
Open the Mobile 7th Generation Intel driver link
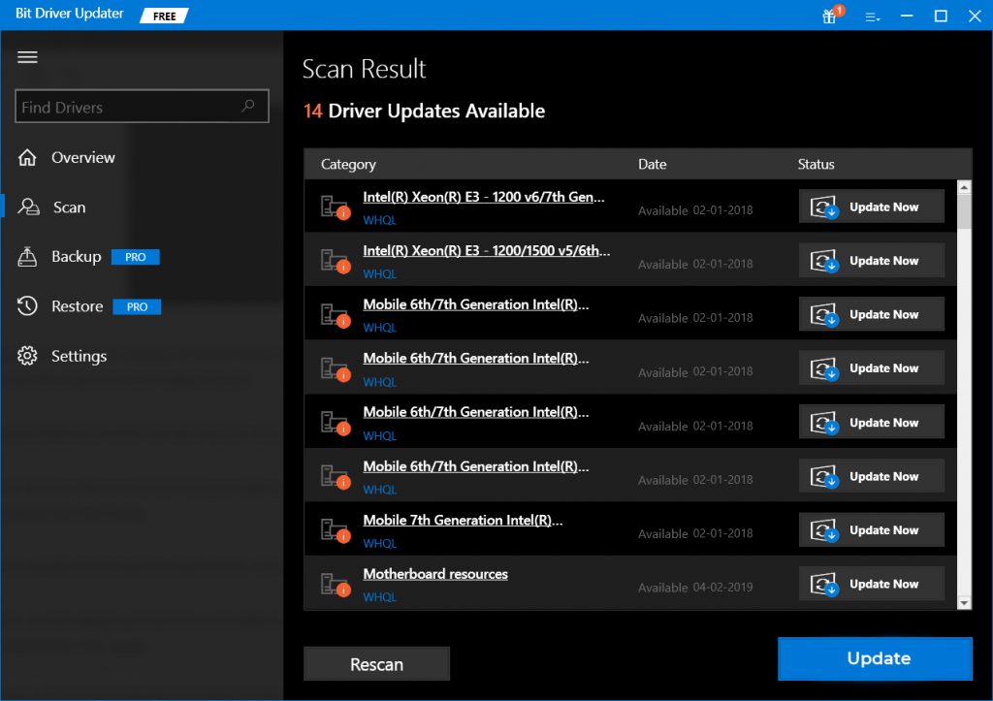[x=462, y=520]
